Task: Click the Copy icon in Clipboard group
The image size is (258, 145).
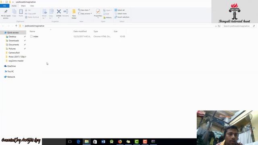Action: tap(14, 12)
